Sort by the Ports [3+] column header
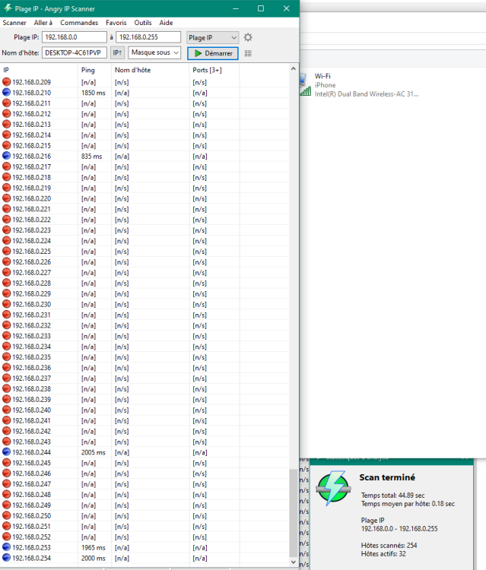The width and height of the screenshot is (486, 570). [x=214, y=70]
